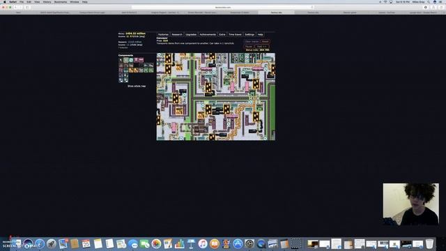Open Safari compass icon in Dock

[40, 244]
